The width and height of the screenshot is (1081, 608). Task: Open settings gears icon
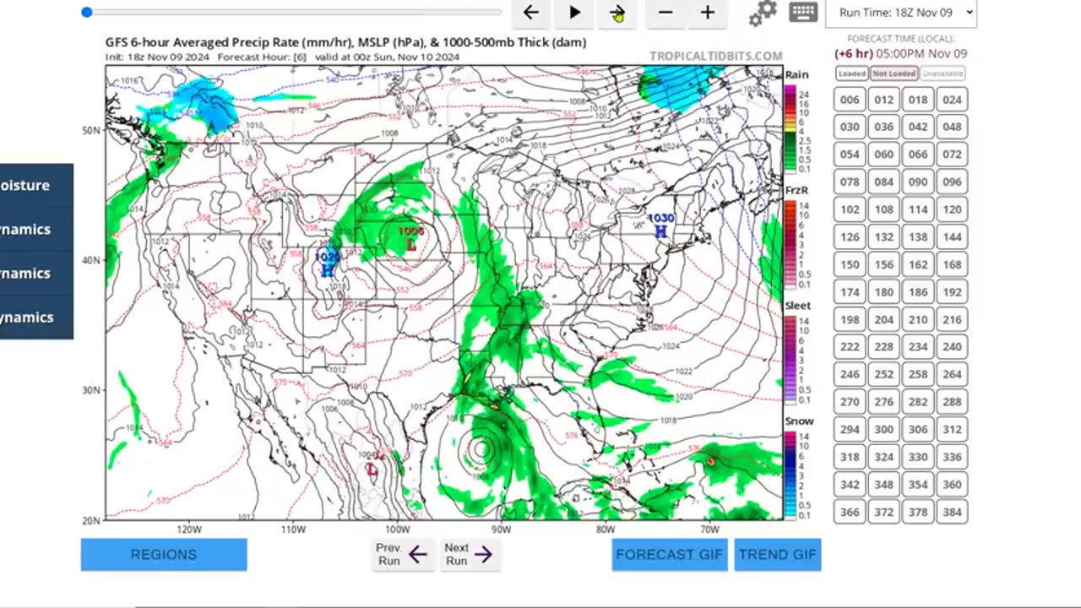pyautogui.click(x=763, y=13)
